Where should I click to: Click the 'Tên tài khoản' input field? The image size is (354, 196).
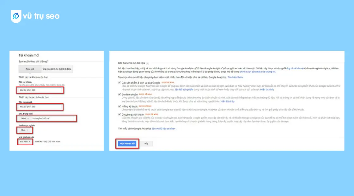pyautogui.click(x=40, y=90)
